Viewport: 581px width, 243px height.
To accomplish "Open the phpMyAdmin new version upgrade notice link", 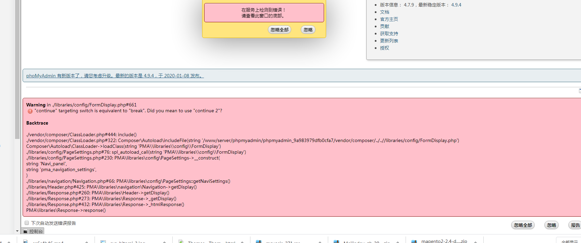I will point(115,76).
